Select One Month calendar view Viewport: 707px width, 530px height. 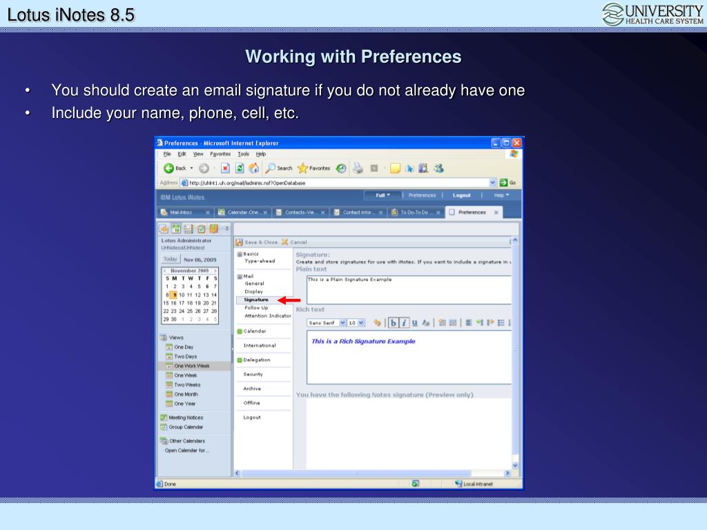click(186, 394)
